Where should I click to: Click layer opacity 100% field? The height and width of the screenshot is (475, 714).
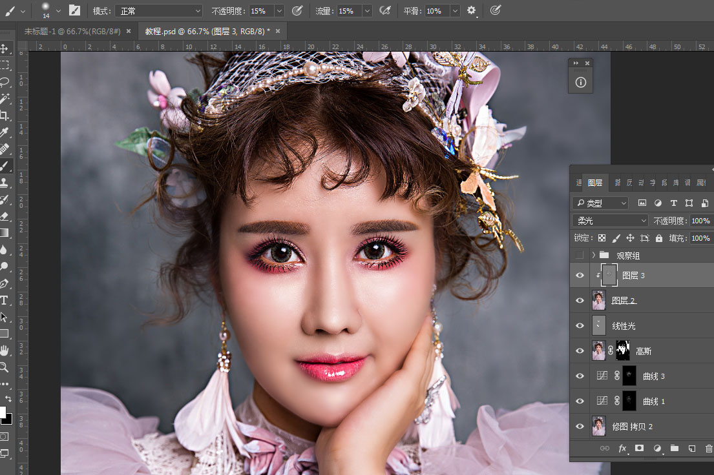701,221
